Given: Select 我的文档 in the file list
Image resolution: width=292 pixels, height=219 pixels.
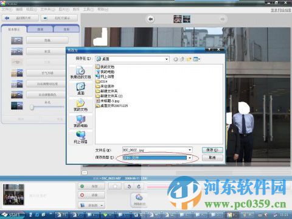Looking at the screenshot, I should coord(105,67).
